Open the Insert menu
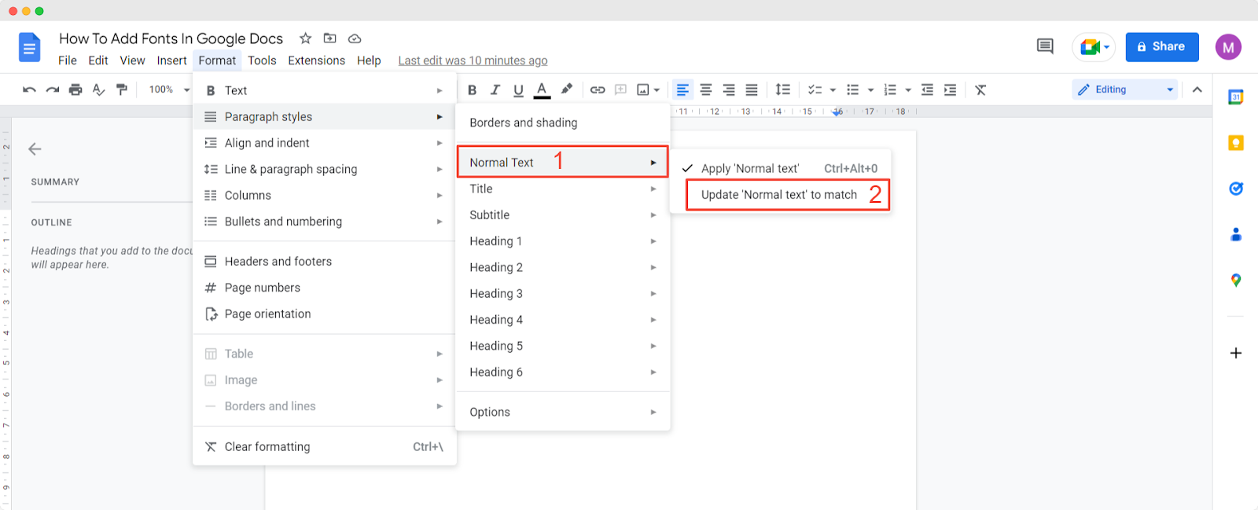Screen dimensions: 1258x510 [171, 61]
